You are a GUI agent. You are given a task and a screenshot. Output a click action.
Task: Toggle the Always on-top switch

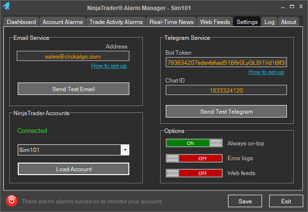[x=194, y=143]
